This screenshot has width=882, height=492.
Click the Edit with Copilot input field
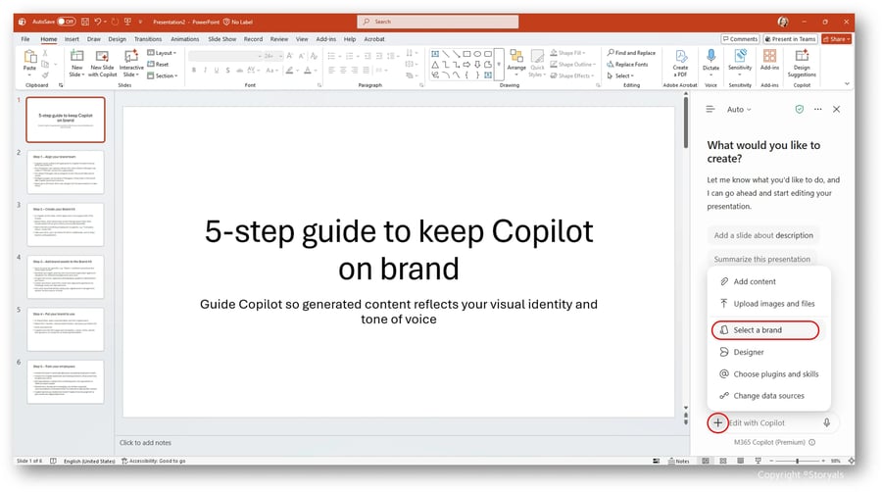point(774,422)
